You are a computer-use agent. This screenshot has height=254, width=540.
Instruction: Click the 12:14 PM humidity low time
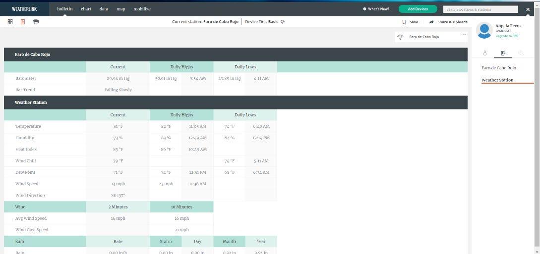[261, 138]
